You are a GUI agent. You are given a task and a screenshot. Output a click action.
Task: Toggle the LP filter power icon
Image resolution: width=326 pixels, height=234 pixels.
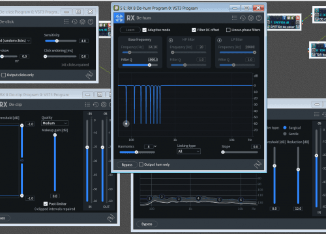tap(220, 40)
